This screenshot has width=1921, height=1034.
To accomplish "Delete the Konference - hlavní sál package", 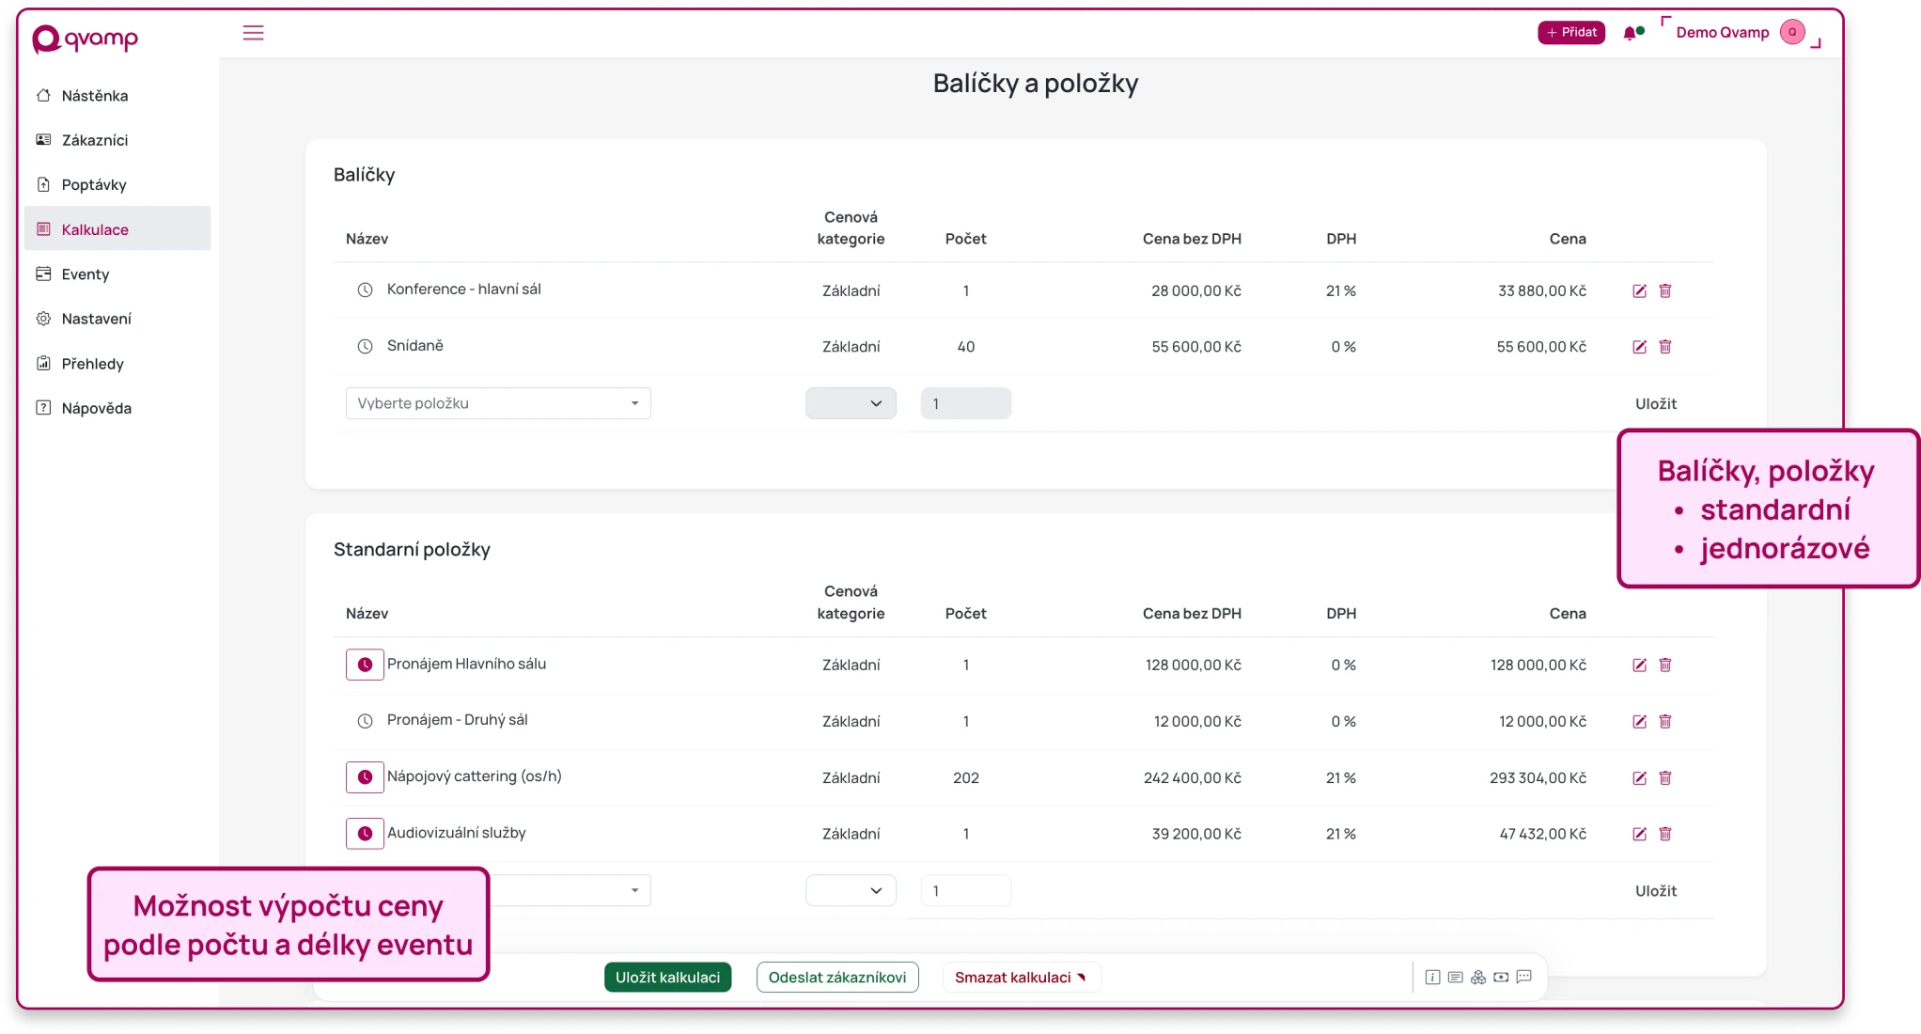I will [x=1665, y=290].
